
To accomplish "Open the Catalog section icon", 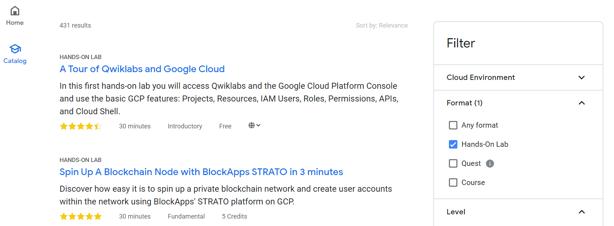I will tap(15, 49).
